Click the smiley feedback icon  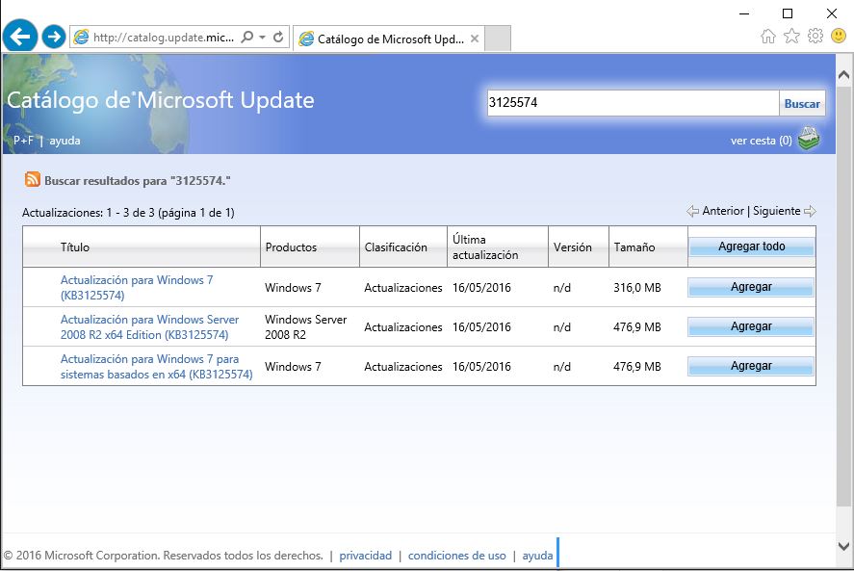839,37
